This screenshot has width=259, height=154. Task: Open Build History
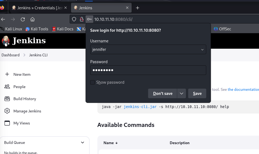pyautogui.click(x=25, y=99)
